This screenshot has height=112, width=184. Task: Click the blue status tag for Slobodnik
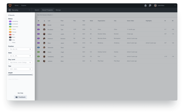point(38,48)
